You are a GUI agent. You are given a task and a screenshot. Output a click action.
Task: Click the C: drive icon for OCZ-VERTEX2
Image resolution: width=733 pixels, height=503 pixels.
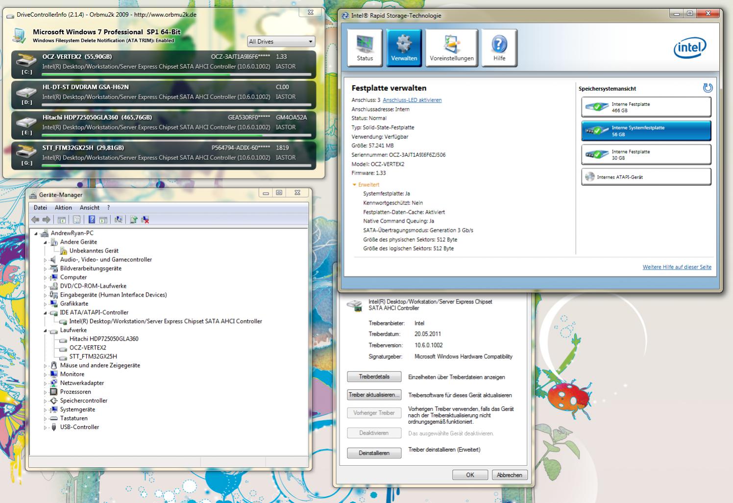(x=26, y=61)
